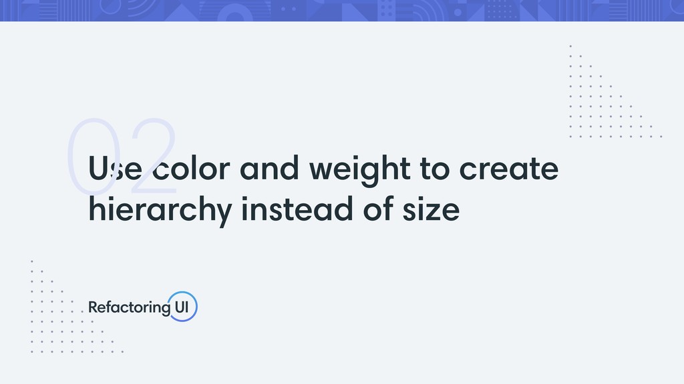Select the large faded 2 numeral
684x384 pixels.
[x=154, y=156]
